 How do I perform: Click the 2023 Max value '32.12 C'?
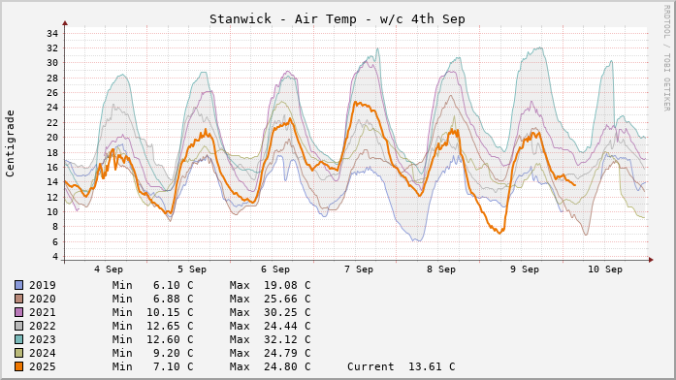[287, 339]
